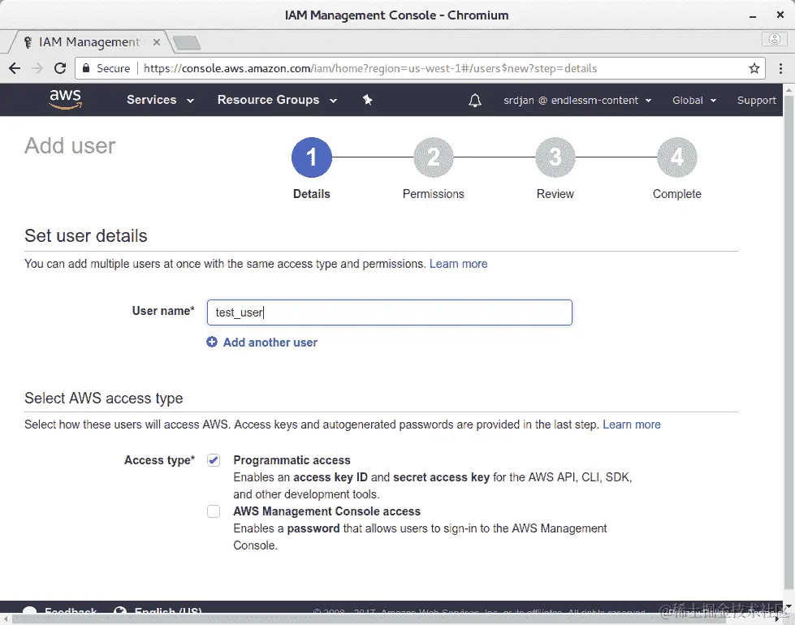Click the plus icon for Add another user
The width and height of the screenshot is (795, 625).
click(212, 343)
